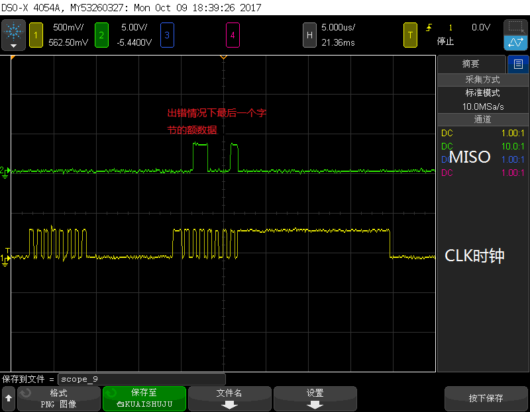Enable channel 3 blue button
The width and height of the screenshot is (530, 412).
click(167, 35)
